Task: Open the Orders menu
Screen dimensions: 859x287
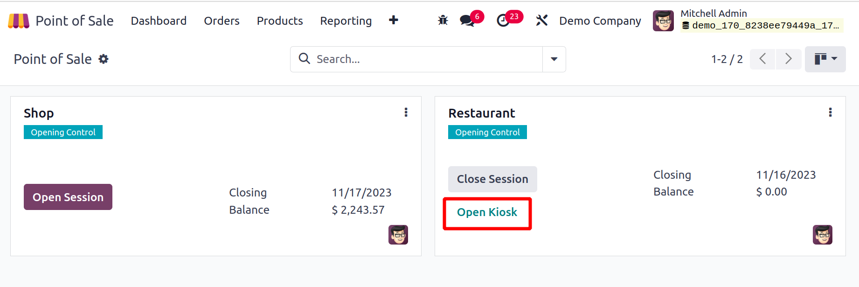Action: 222,21
